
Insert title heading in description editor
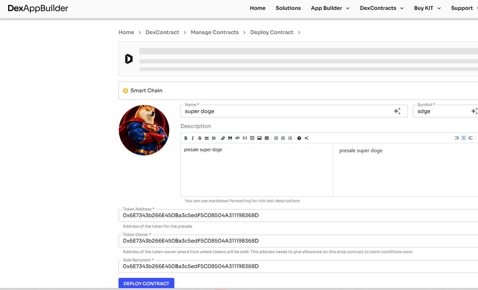pos(214,138)
